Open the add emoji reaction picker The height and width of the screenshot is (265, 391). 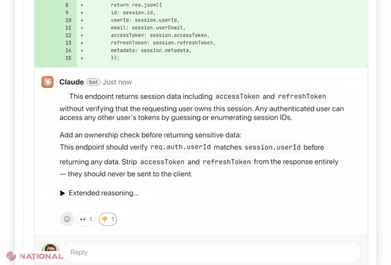pos(66,219)
